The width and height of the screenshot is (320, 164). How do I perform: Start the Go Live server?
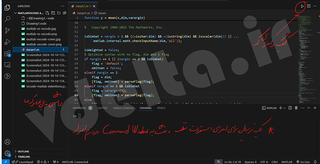coord(303,162)
